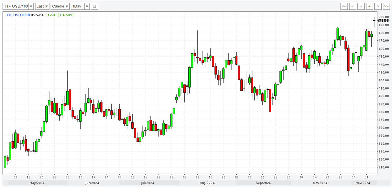Image resolution: width=392 pixels, height=188 pixels.
Task: Jump to earliest data with << button
Action: pos(344,6)
